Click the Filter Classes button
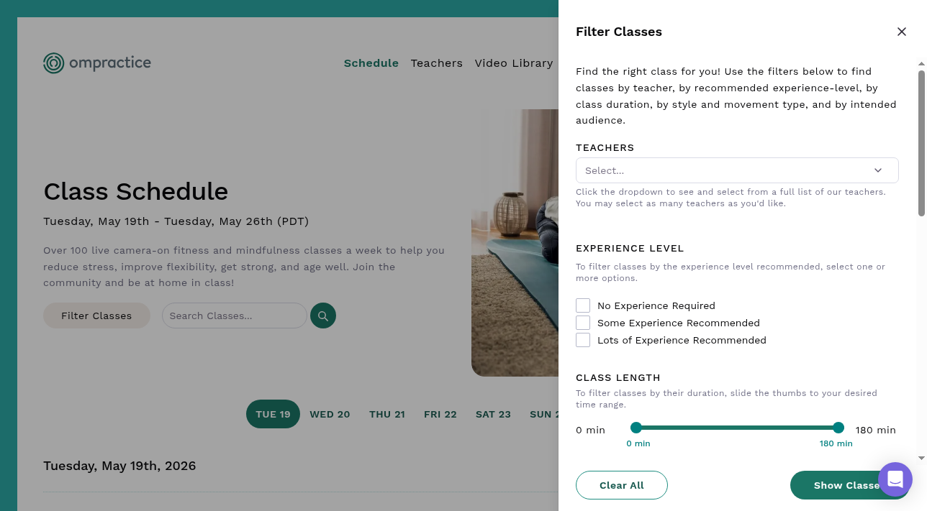 pyautogui.click(x=96, y=316)
